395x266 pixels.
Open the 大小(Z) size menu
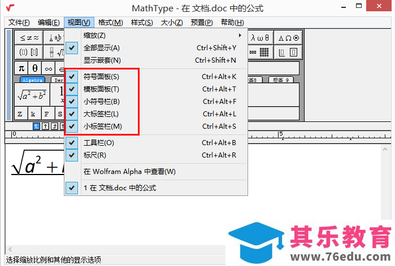172,23
